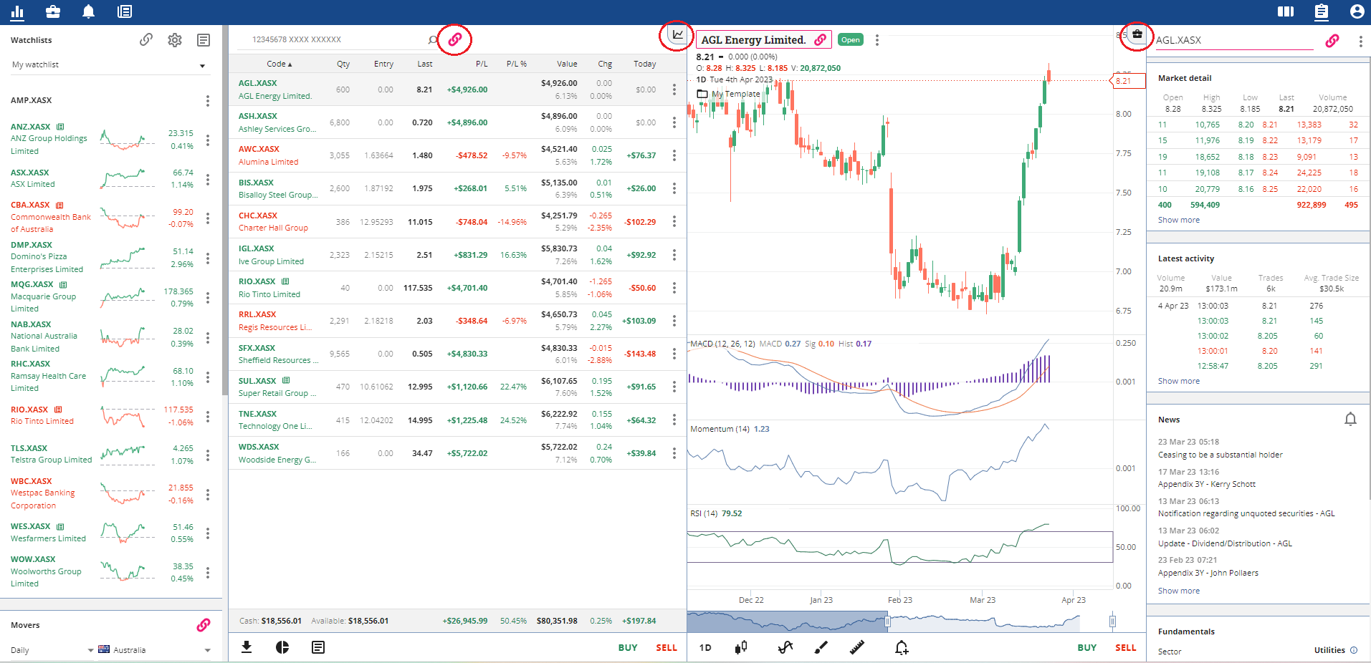Open the chart panel kebab menu
1371x663 pixels.
coord(877,40)
